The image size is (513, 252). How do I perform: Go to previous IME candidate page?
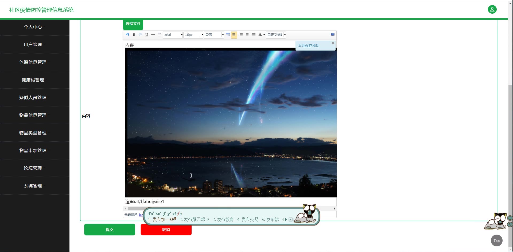(283, 220)
